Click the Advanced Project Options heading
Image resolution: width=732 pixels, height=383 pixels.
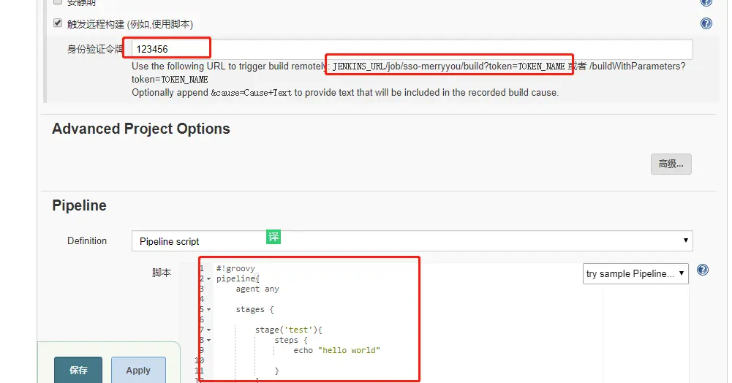(x=141, y=129)
